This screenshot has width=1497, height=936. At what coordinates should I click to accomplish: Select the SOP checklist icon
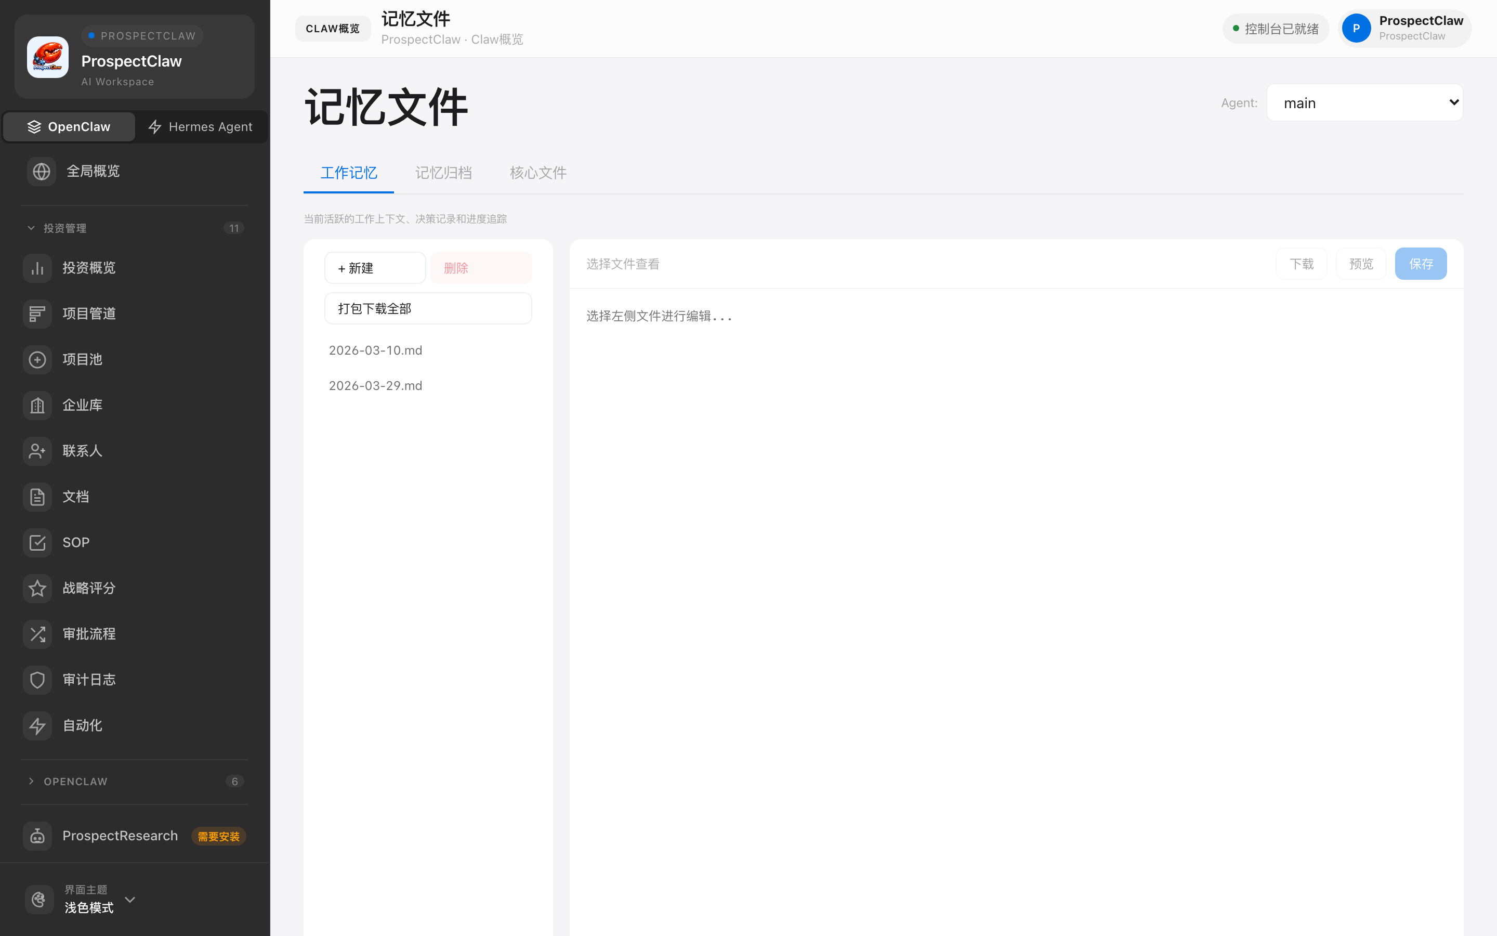click(37, 542)
